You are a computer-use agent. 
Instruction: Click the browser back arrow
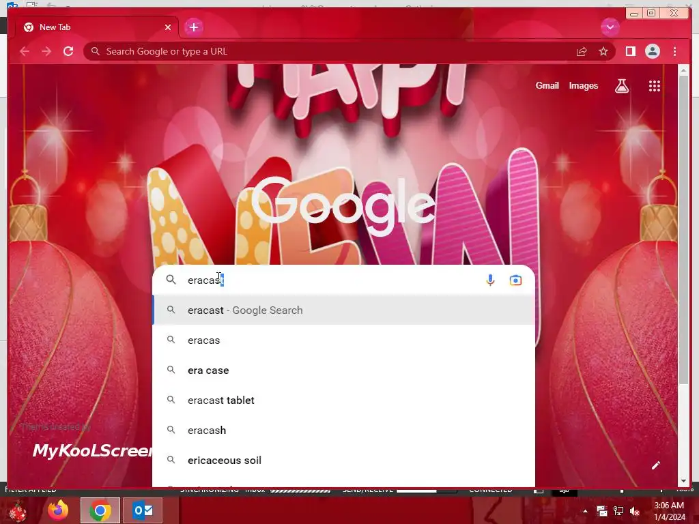[x=25, y=51]
